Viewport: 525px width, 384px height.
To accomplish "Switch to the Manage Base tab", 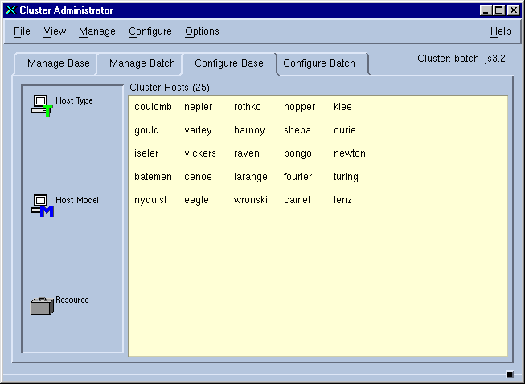I will tap(58, 63).
